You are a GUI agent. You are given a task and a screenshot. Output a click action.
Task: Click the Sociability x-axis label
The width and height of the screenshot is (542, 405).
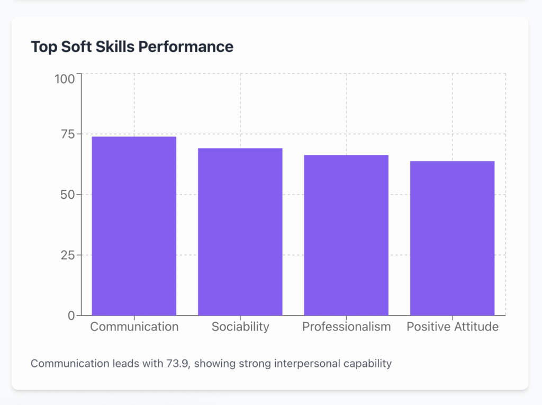[240, 327]
